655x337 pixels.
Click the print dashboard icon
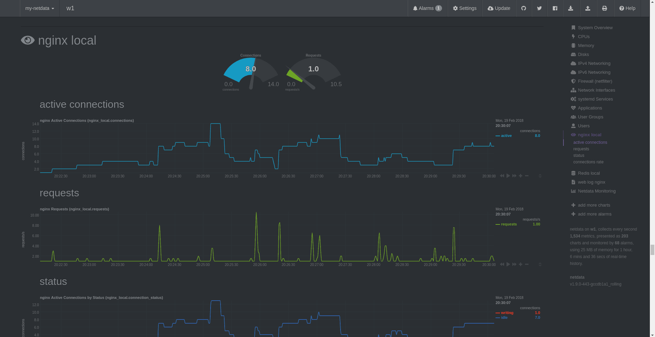coord(604,8)
